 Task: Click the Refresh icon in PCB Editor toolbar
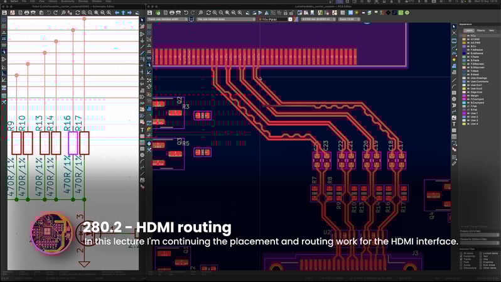pos(208,13)
